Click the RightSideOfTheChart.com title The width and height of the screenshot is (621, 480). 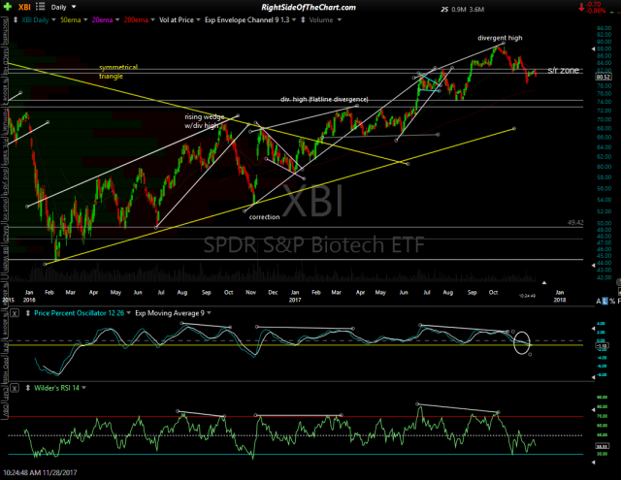click(309, 7)
